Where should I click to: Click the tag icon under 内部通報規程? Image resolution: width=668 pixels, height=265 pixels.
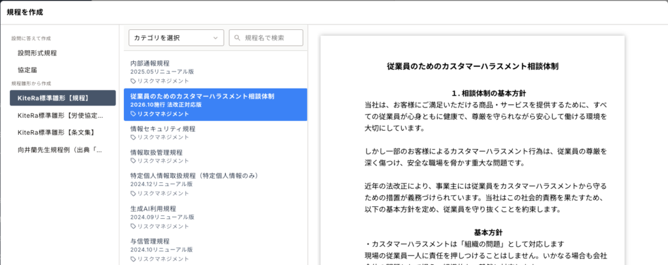tap(134, 81)
